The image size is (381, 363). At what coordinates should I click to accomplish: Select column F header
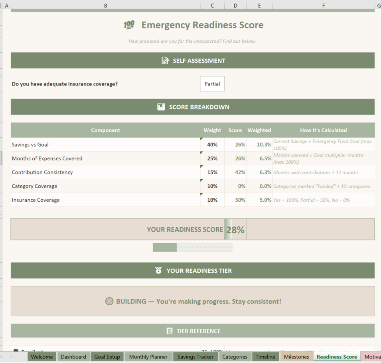(323, 5)
